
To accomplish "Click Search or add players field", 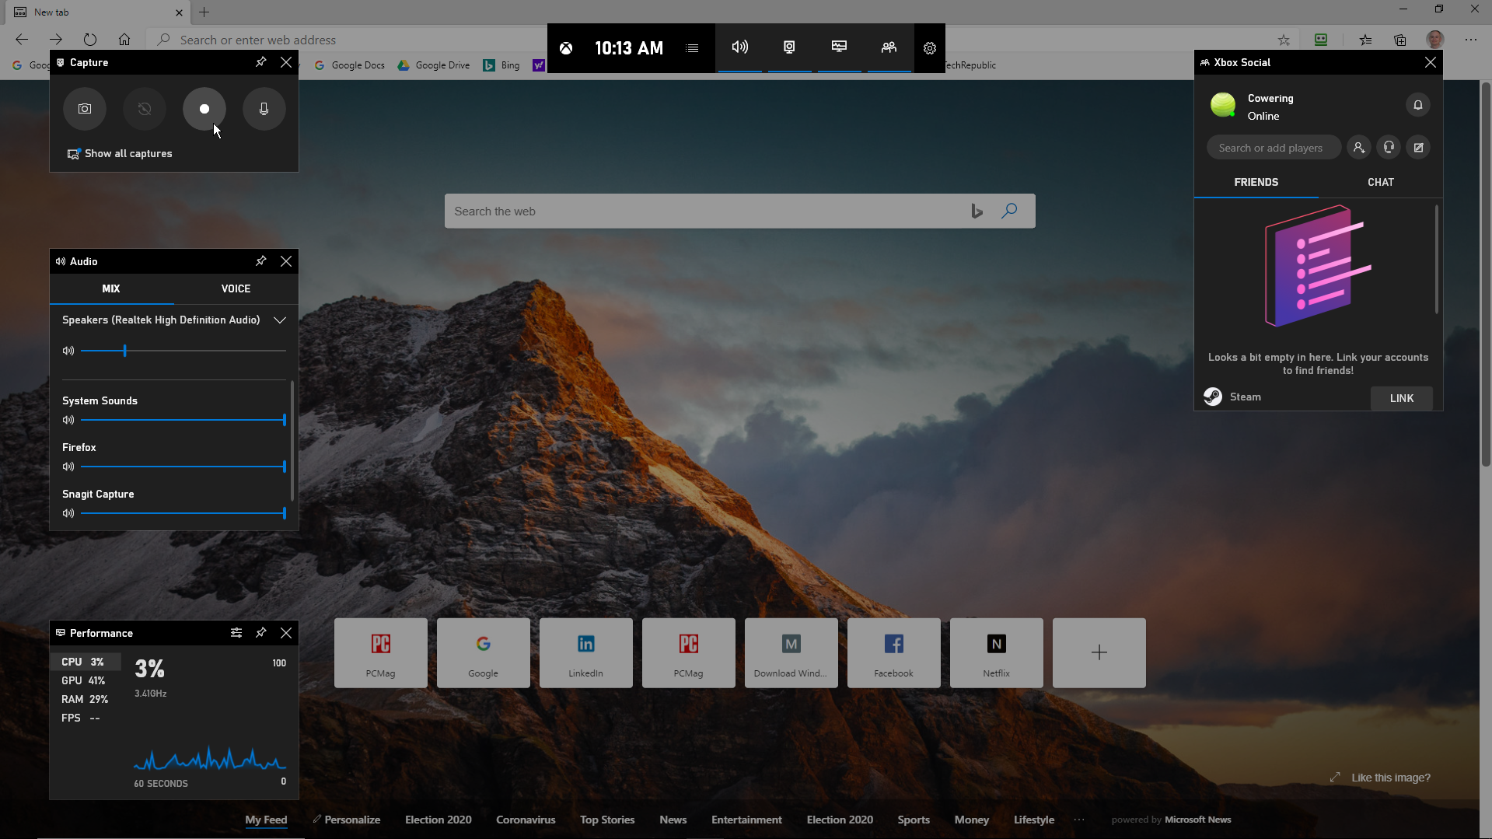I will coord(1274,148).
